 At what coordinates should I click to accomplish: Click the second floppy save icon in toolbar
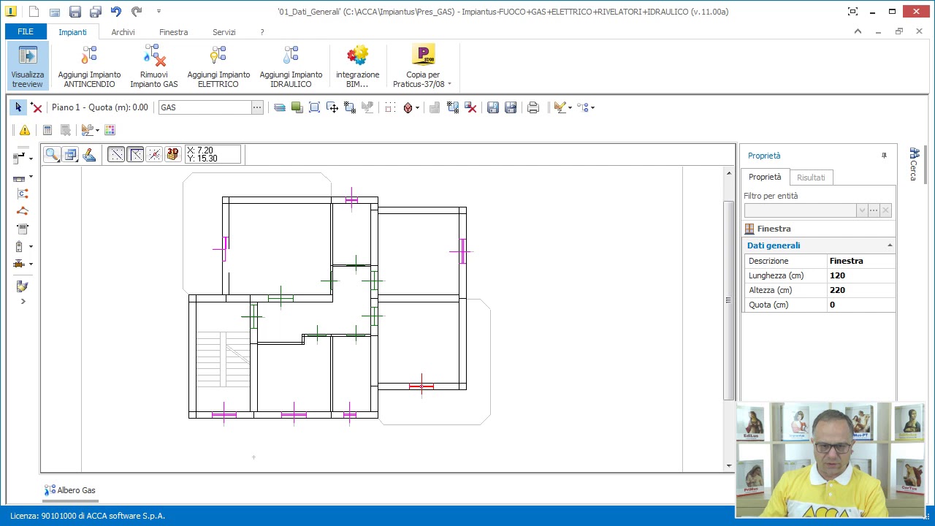point(511,107)
